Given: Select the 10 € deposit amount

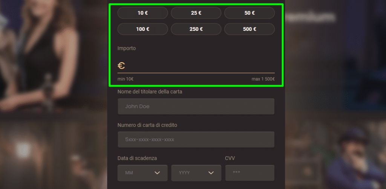Looking at the screenshot, I should [x=142, y=13].
